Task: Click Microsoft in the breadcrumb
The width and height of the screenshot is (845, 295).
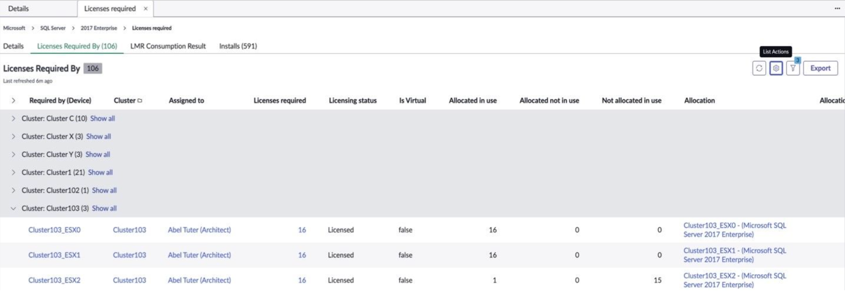Action: [14, 28]
